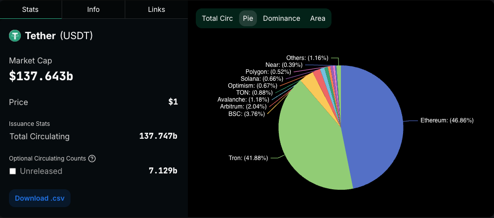Image resolution: width=494 pixels, height=218 pixels.
Task: Switch to the Dominance chart
Action: [281, 18]
